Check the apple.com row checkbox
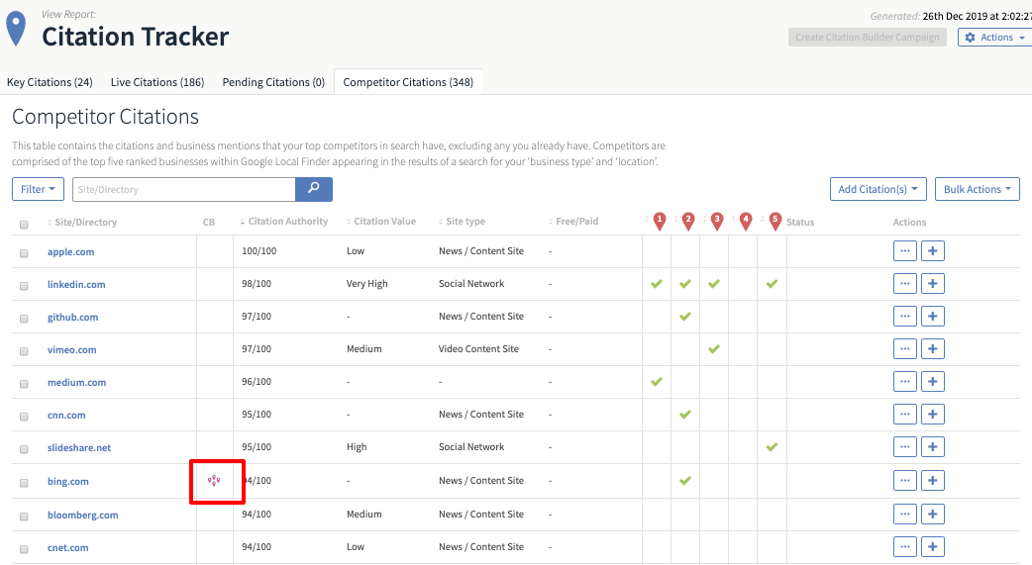 click(24, 253)
